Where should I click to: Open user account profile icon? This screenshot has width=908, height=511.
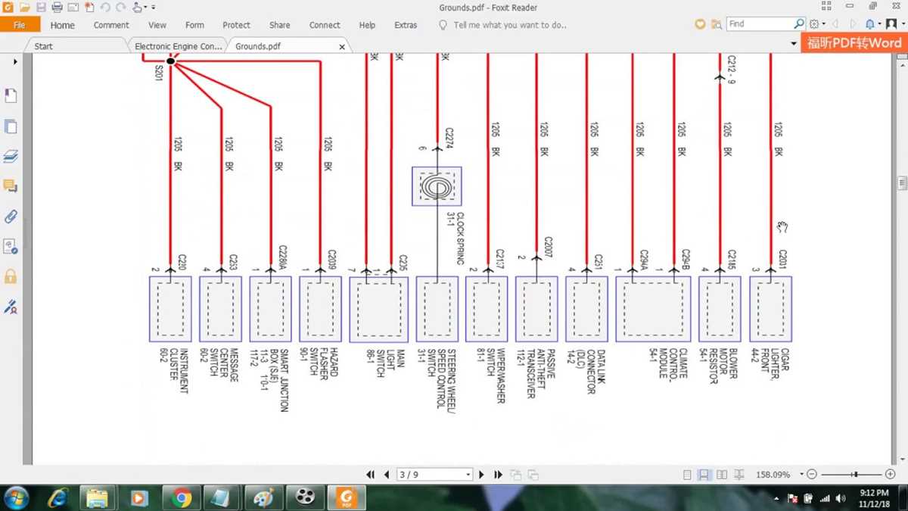pyautogui.click(x=893, y=24)
